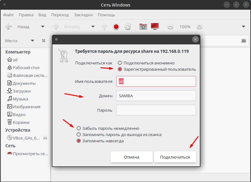
Task: Open the Home folder toolbar icon
Action: (143, 27)
